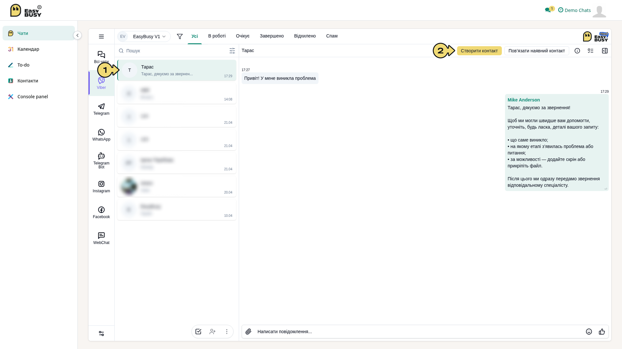Switch to the В роботі tab

[217, 36]
